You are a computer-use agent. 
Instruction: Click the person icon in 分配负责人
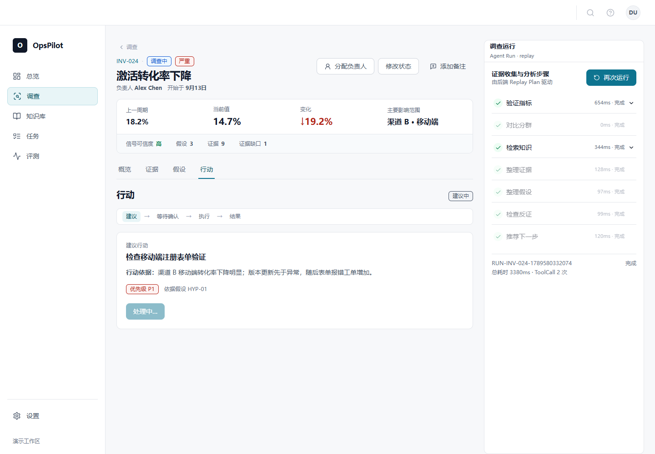(327, 66)
